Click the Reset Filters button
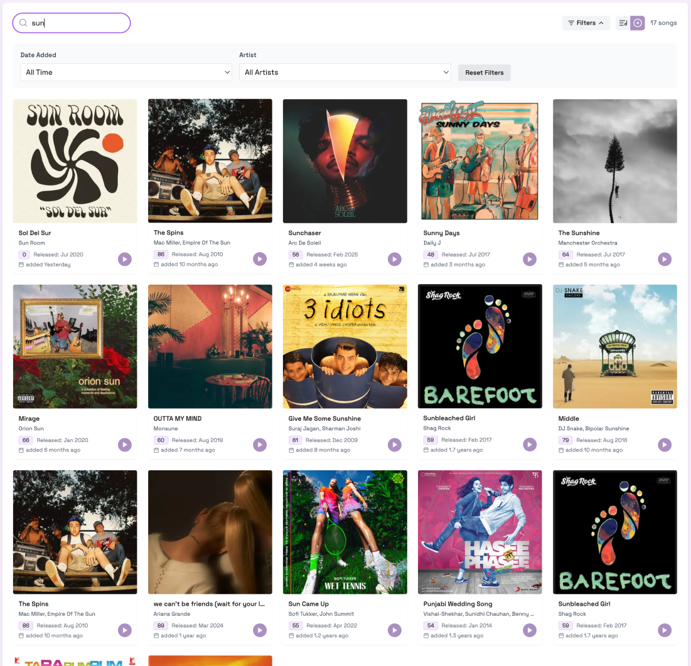 (484, 73)
